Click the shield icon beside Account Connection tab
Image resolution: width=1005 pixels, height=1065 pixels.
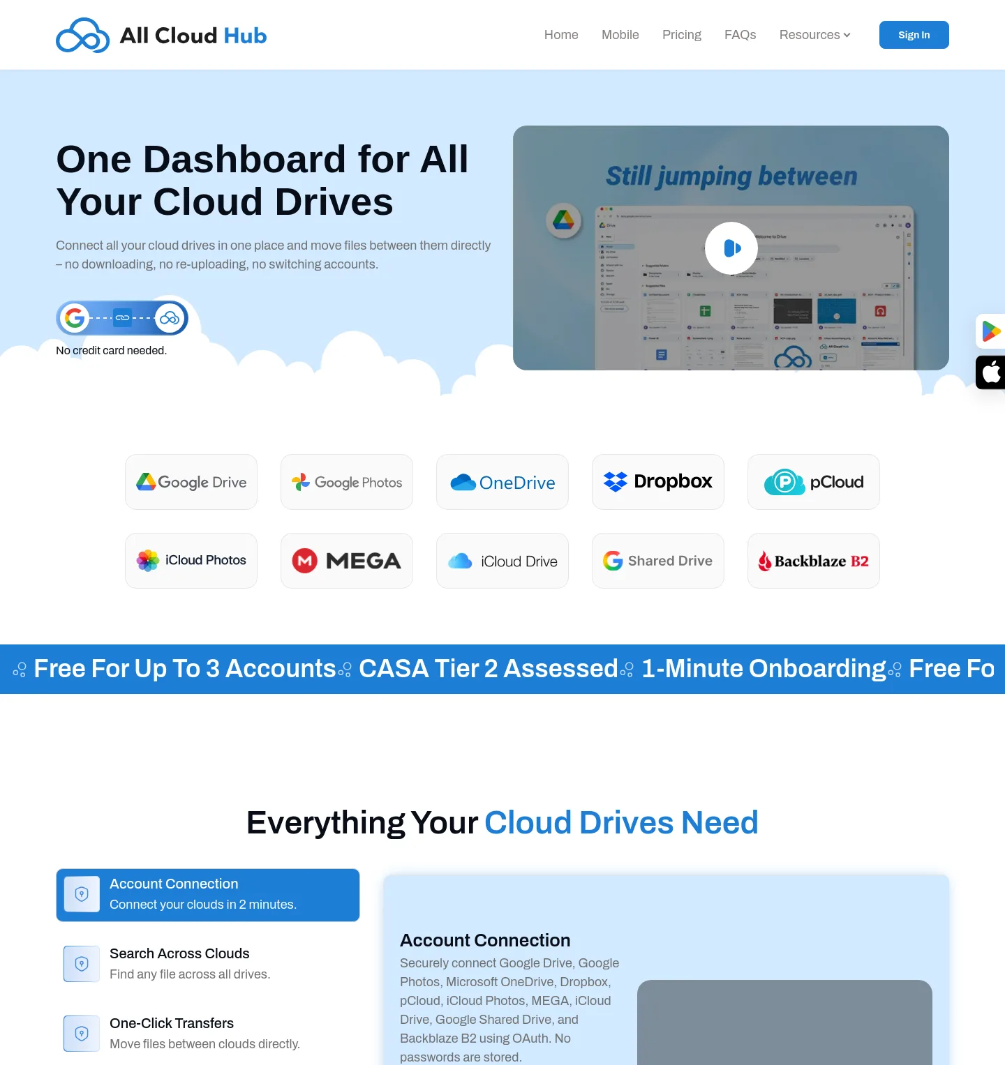82,894
